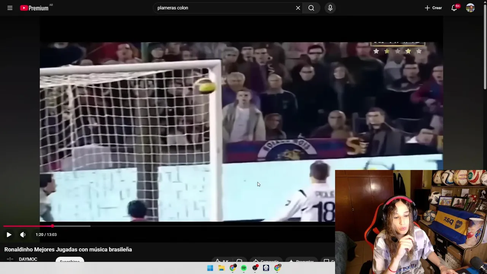Open the Crear upload menu
The height and width of the screenshot is (274, 487).
(x=433, y=8)
